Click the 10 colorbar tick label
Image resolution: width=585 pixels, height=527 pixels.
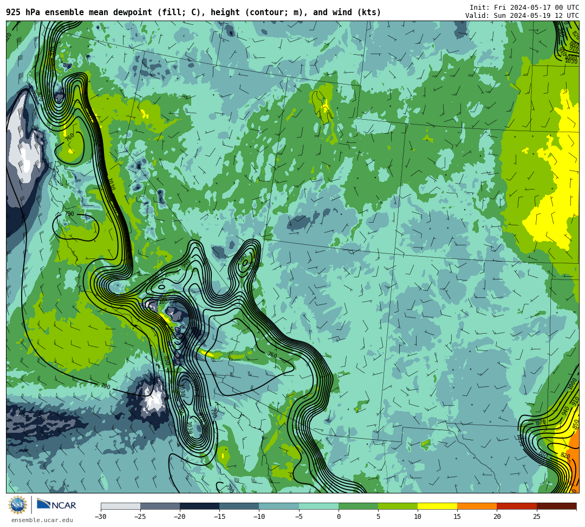click(x=418, y=517)
